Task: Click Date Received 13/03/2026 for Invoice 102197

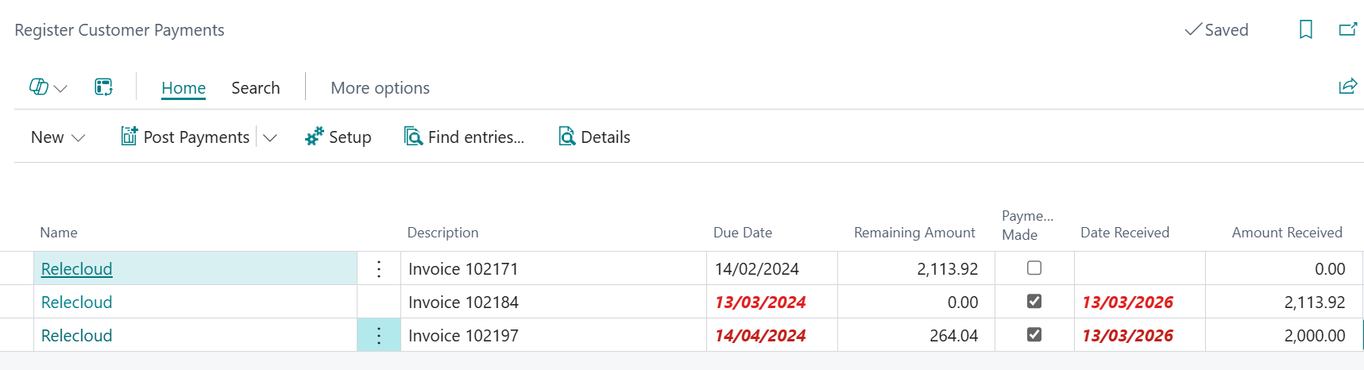Action: click(1140, 336)
